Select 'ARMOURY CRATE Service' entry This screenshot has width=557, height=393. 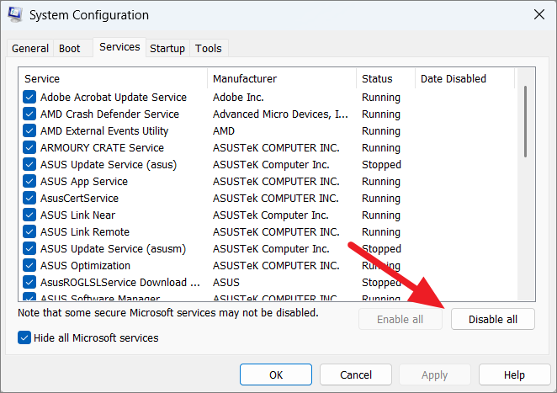[102, 147]
